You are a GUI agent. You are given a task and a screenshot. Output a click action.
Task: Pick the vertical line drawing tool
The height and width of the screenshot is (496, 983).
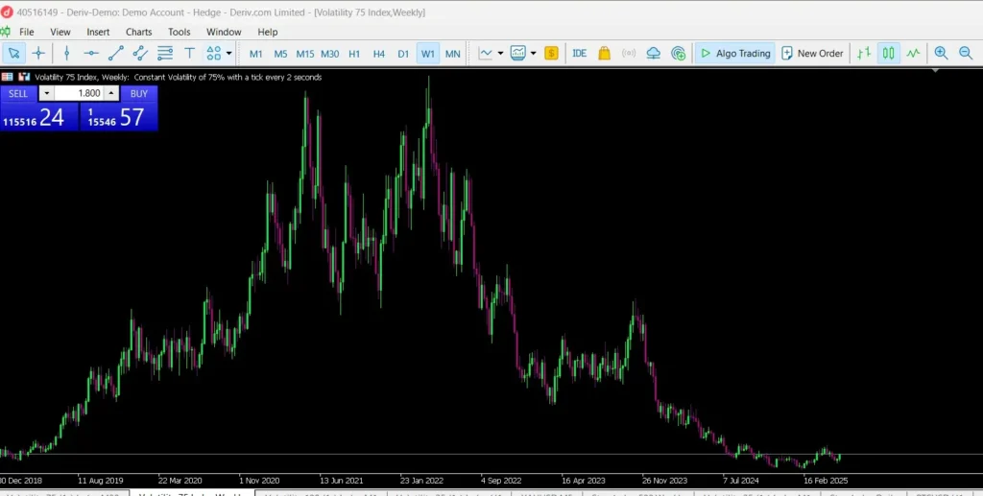(66, 53)
